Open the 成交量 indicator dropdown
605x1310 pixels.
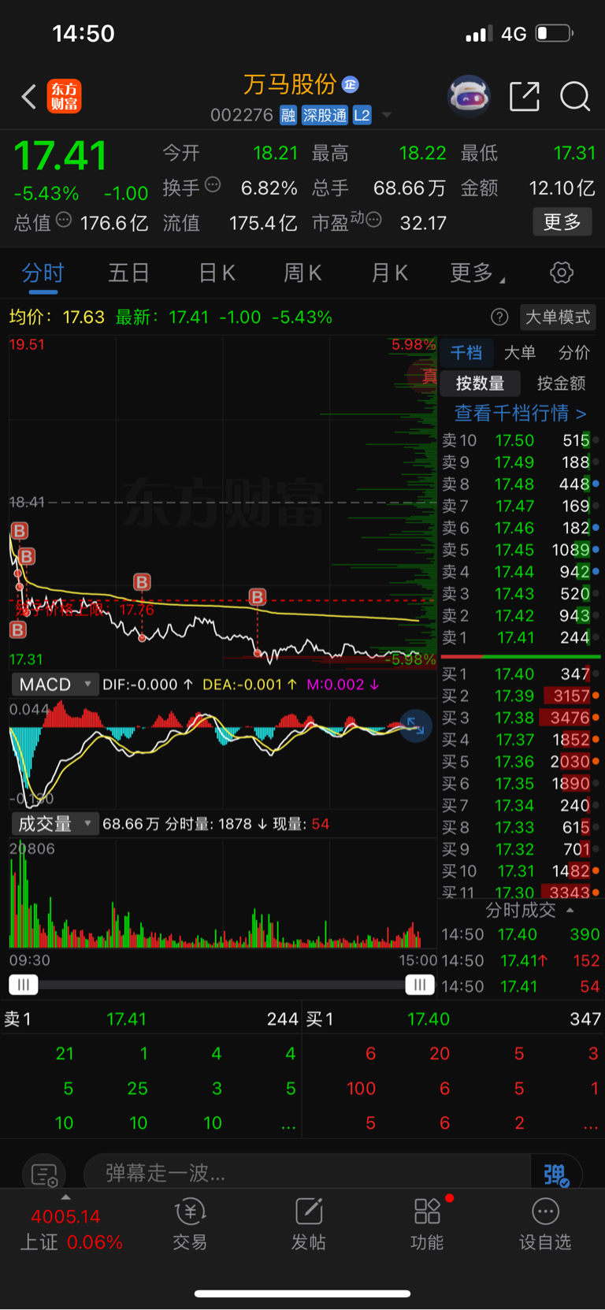point(55,824)
